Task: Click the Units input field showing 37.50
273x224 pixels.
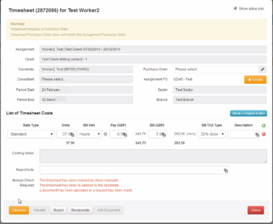Action: point(66,134)
